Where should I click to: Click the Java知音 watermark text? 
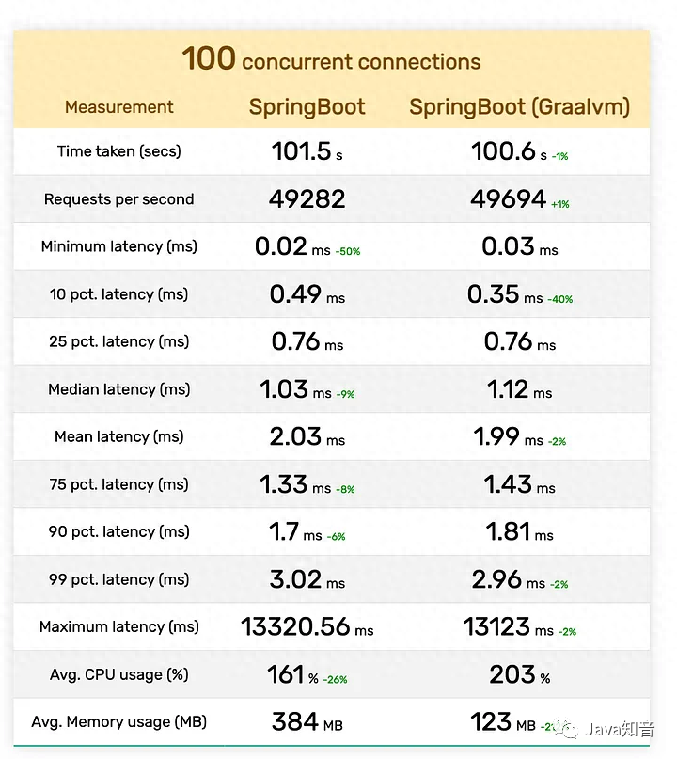click(621, 728)
